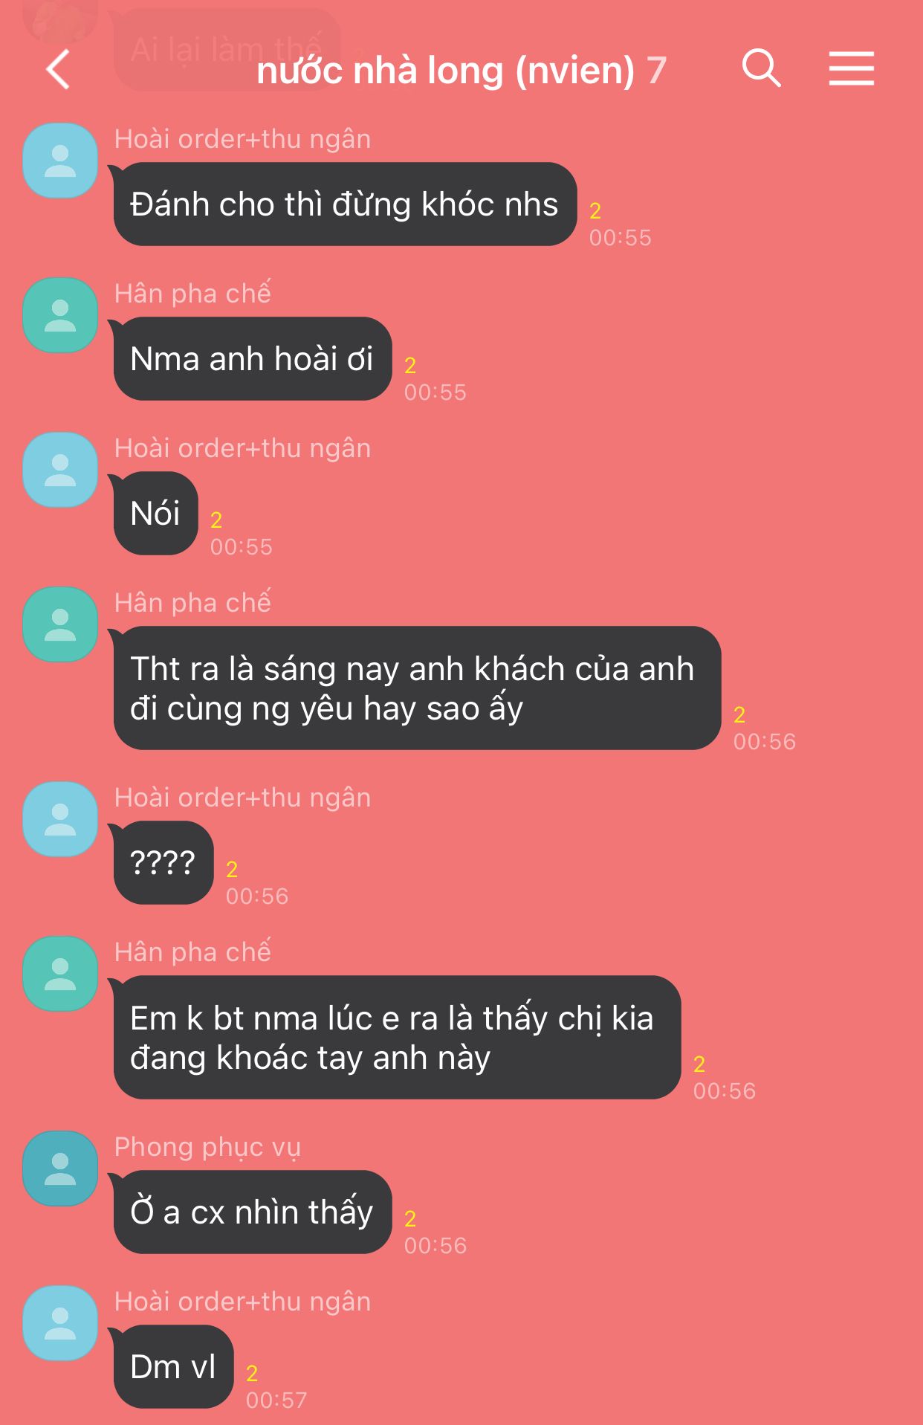Select message 'Đánh cho thì đừng khóc nhs'
Image resolution: width=923 pixels, height=1425 pixels.
point(345,204)
